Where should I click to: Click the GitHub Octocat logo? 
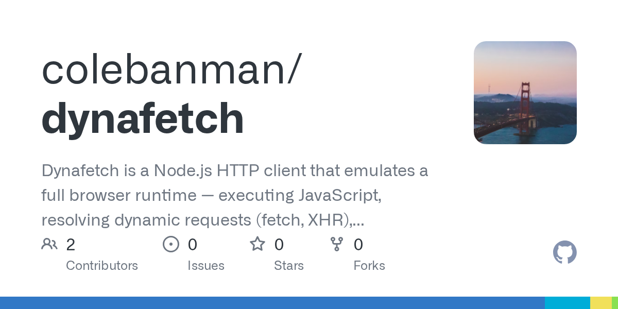(x=564, y=253)
